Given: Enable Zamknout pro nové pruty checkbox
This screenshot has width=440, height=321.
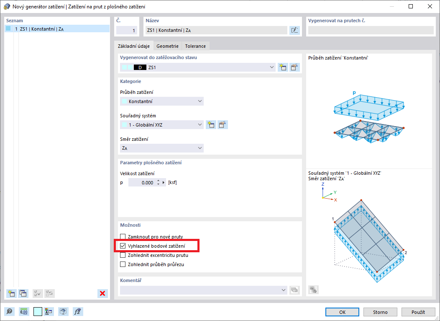Looking at the screenshot, I should (x=123, y=237).
